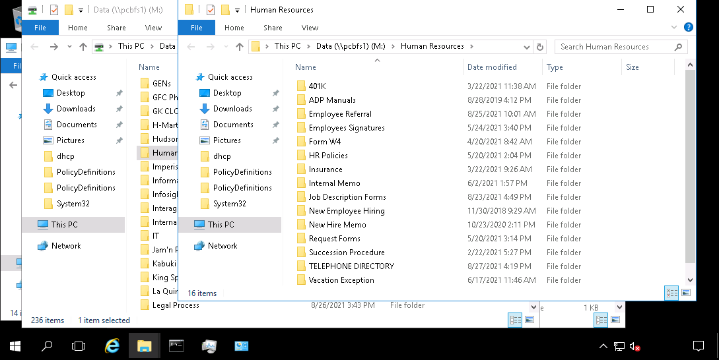Click the Windows Start button
Screen dimensions: 719x360
coord(15,345)
